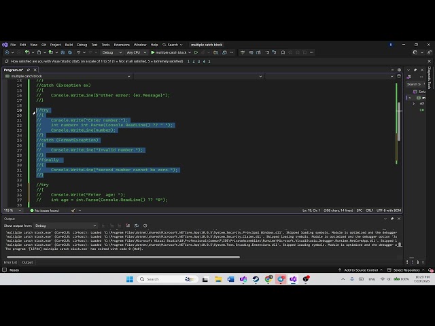Switch to the Output tab at bottom
Image resolution: width=435 pixels, height=326 pixels.
[x=27, y=262]
